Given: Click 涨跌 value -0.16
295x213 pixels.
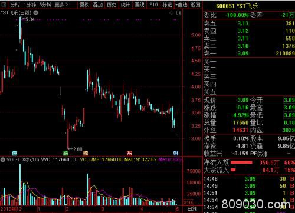Looking at the screenshot, I should [242, 108].
